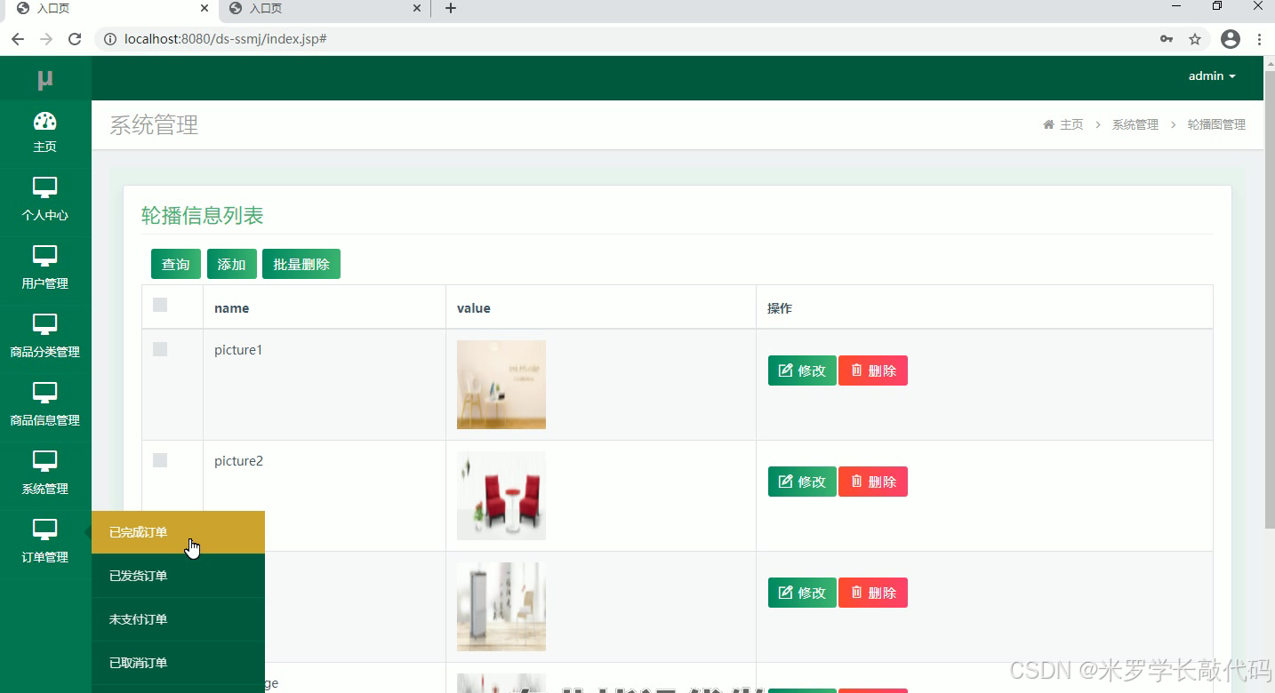Click 主页 breadcrumb link
This screenshot has height=693, width=1275.
coord(1071,124)
